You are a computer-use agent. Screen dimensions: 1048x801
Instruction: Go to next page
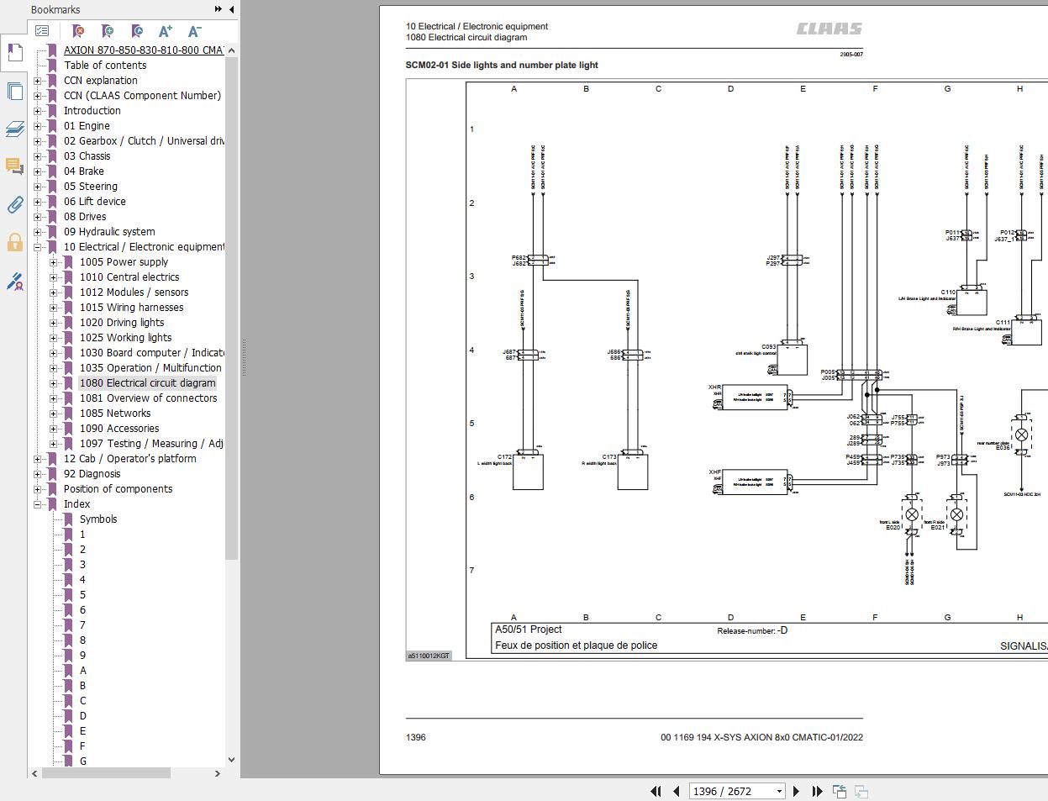coord(797,791)
